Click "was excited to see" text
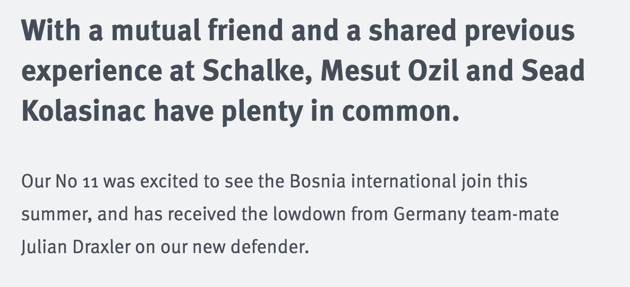Image resolution: width=630 pixels, height=287 pixels. coord(178,181)
